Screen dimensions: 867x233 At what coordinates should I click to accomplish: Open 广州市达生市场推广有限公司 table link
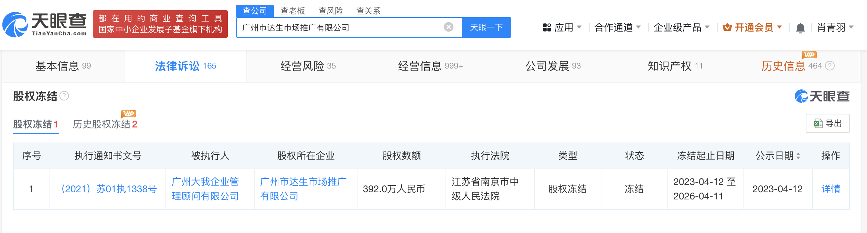[303, 189]
